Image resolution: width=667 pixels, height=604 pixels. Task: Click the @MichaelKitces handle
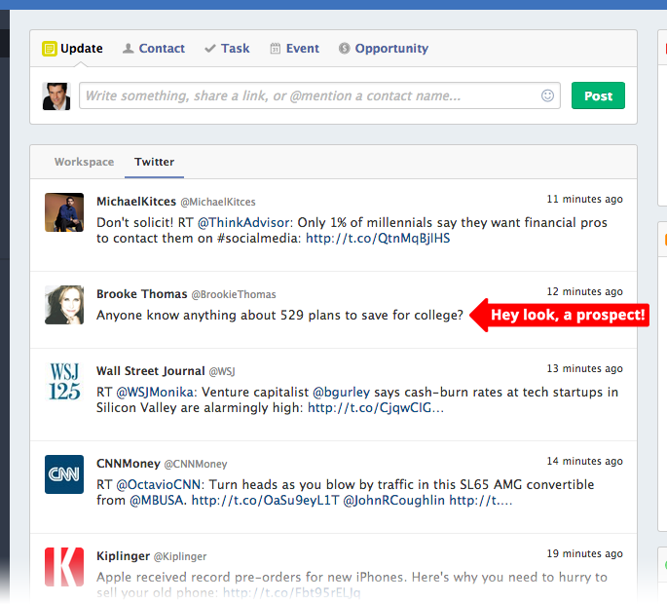click(218, 202)
